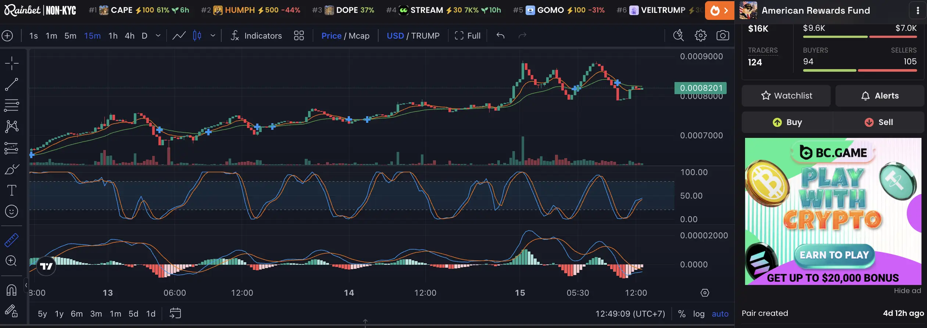Viewport: 927px width, 328px height.
Task: Collapse the drawing toolbar side handle
Action: (26, 285)
